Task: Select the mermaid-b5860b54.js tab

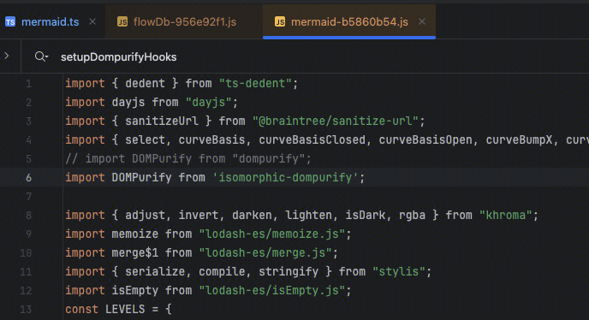Action: [349, 21]
